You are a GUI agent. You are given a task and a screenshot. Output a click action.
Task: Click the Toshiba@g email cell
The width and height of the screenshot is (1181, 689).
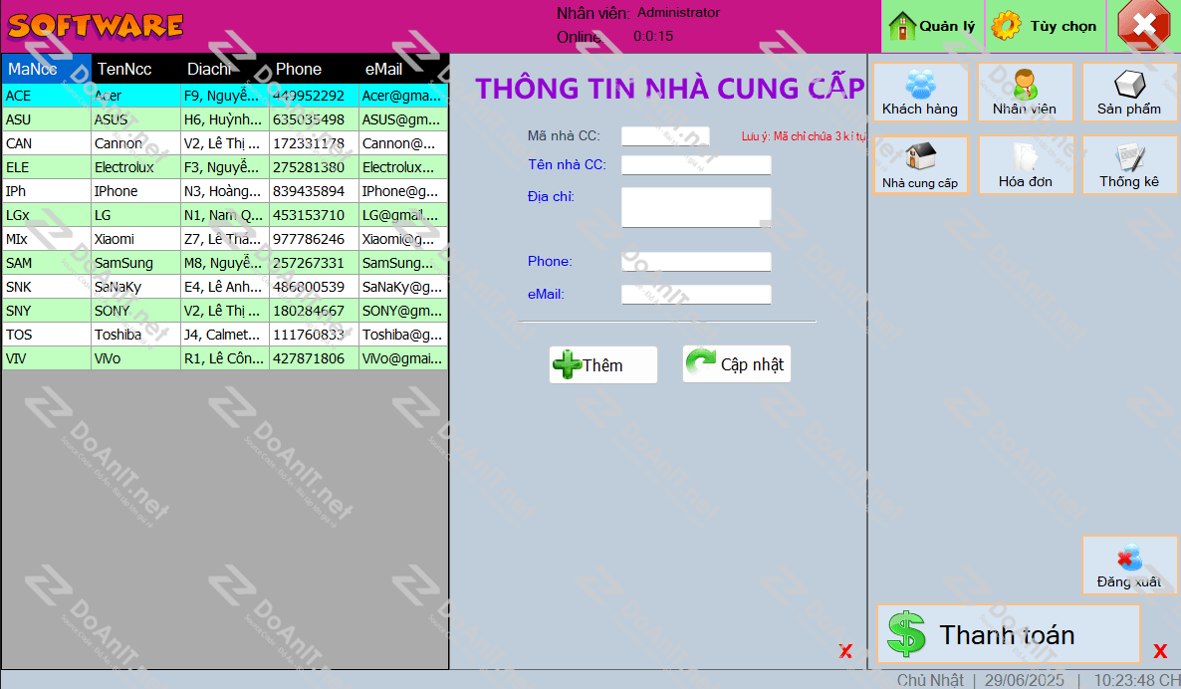coord(403,335)
